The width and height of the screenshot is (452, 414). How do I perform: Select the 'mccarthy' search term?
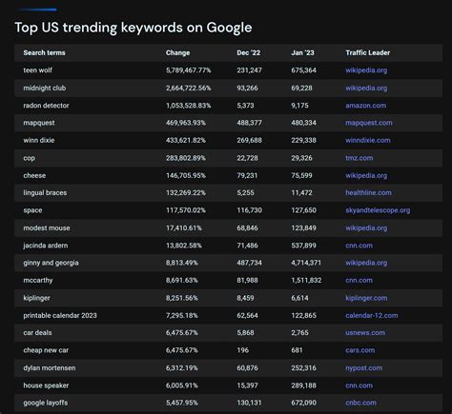click(x=38, y=281)
